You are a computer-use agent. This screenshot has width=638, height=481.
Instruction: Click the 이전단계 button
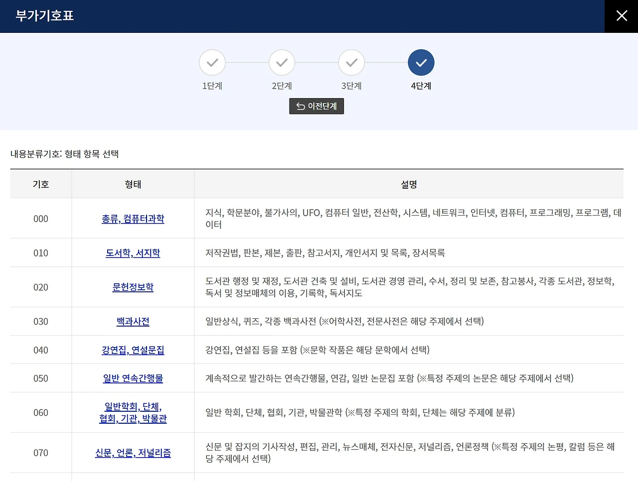tap(317, 106)
